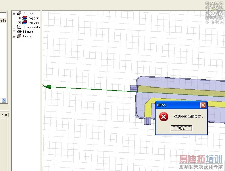This screenshot has height=171, width=225.
Task: Select the copper tree label
Action: [x=33, y=18]
